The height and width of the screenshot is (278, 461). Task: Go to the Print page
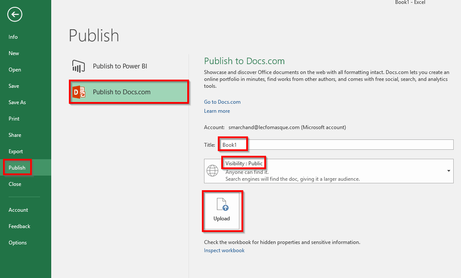point(14,119)
